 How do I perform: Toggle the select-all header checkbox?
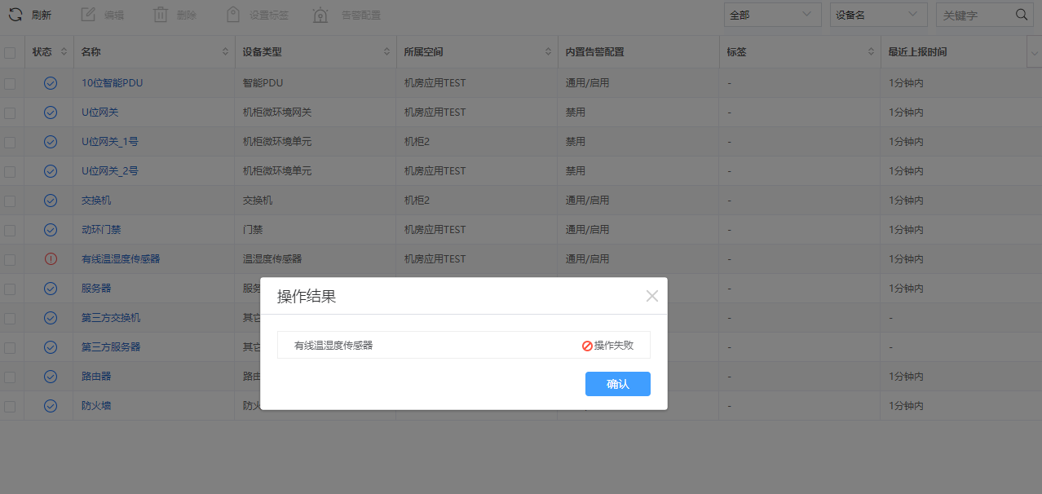10,53
